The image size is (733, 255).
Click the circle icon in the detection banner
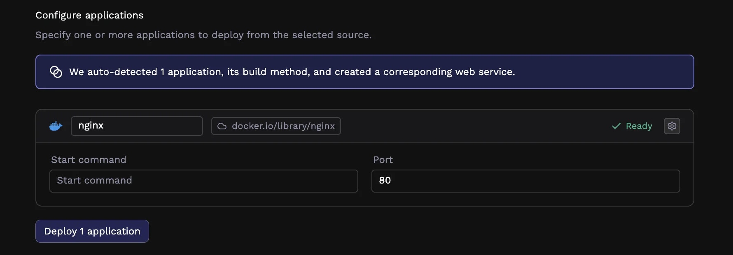pos(56,71)
